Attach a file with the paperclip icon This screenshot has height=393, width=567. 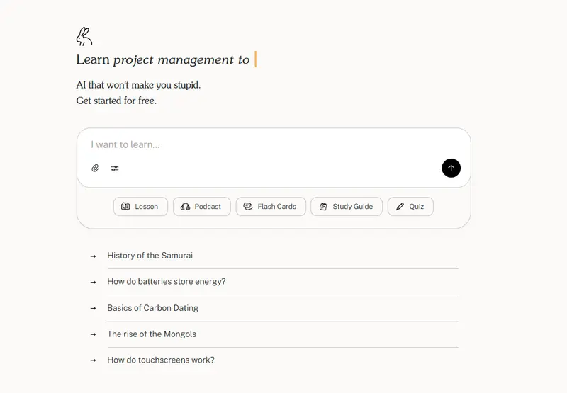click(x=95, y=168)
